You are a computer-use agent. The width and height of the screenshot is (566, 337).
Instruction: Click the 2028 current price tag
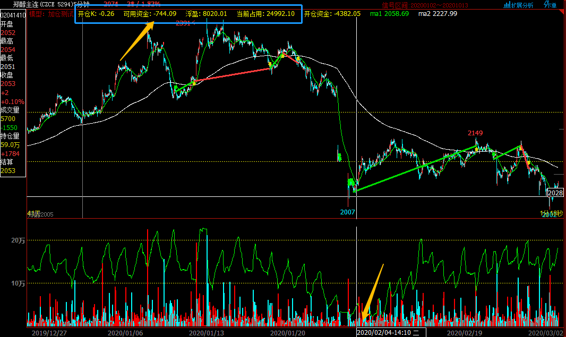[555, 193]
